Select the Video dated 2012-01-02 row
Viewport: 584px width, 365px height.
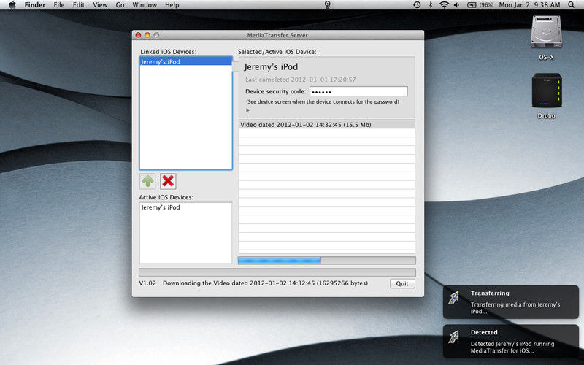pos(326,125)
